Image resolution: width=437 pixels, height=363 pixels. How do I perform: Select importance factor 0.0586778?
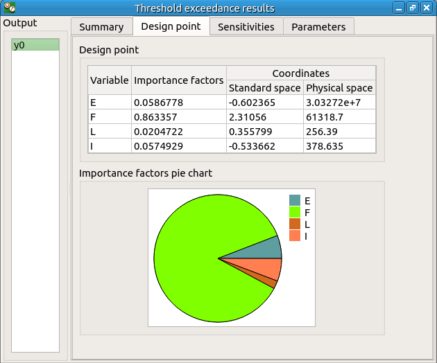179,102
